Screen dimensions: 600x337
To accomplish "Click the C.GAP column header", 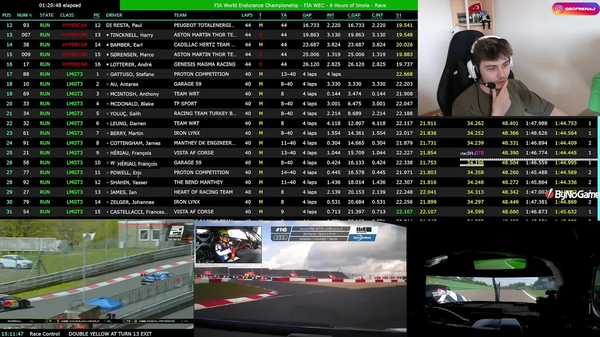I will (354, 15).
